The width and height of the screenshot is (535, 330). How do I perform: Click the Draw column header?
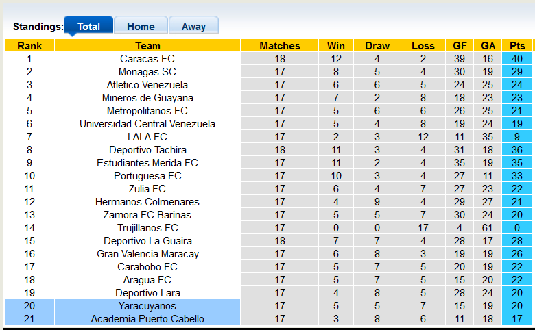click(x=377, y=46)
